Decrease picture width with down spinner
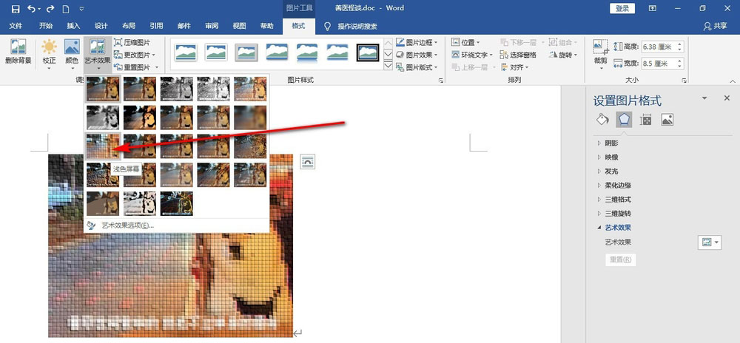This screenshot has width=740, height=343. click(680, 66)
